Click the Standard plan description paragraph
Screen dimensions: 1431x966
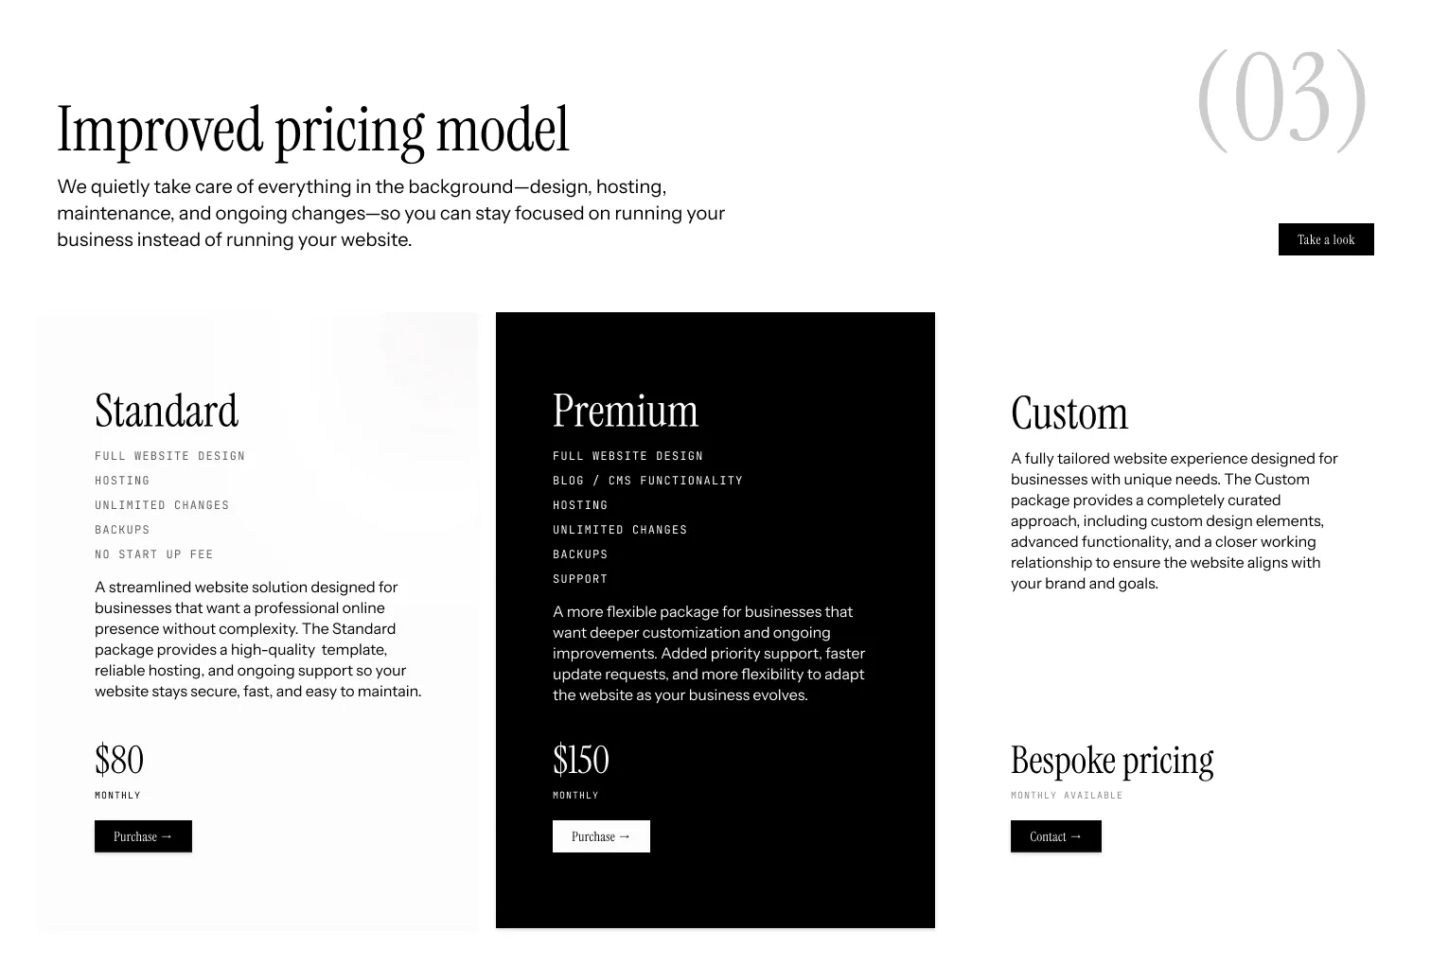click(257, 640)
